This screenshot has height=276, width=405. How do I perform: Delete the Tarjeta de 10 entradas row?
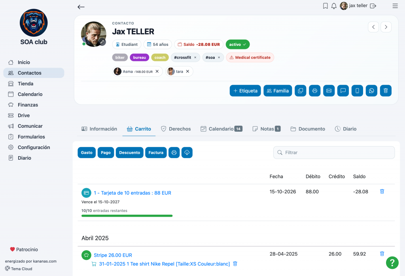(382, 191)
